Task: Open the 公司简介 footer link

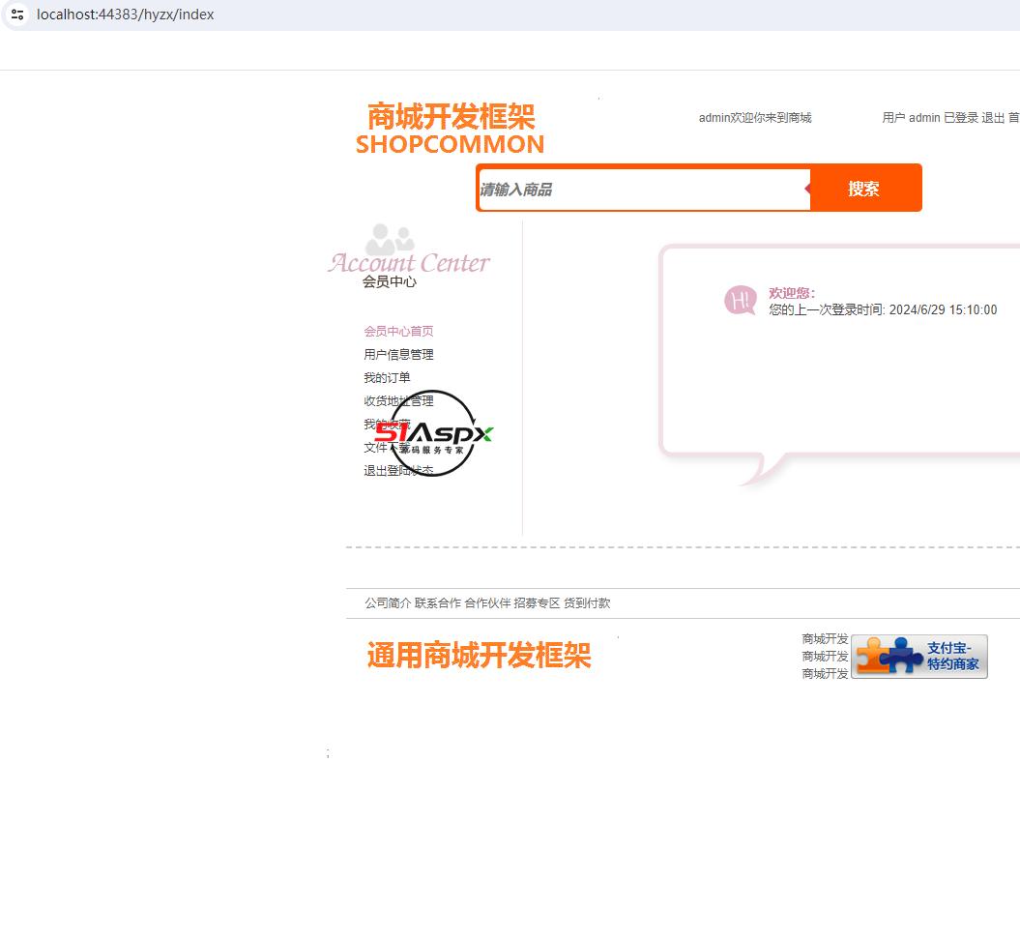Action: coord(388,603)
